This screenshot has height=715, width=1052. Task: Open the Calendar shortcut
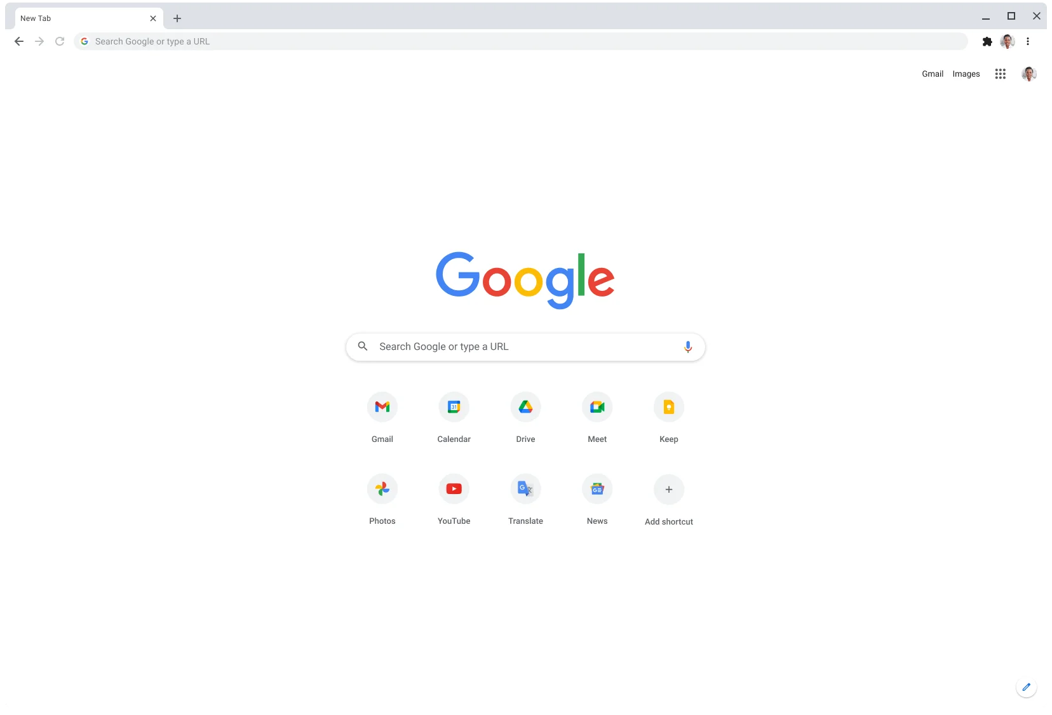pos(454,407)
